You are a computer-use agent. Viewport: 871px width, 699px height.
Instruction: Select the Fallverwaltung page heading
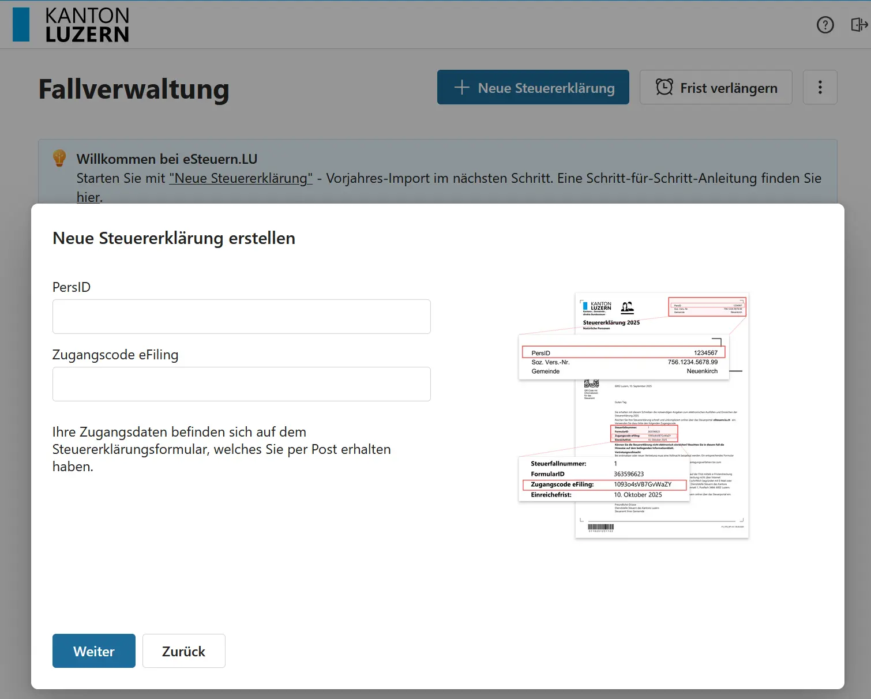click(134, 89)
